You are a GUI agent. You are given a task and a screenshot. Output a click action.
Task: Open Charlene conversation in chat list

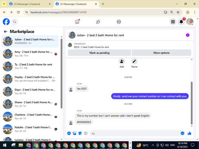(x=30, y=116)
